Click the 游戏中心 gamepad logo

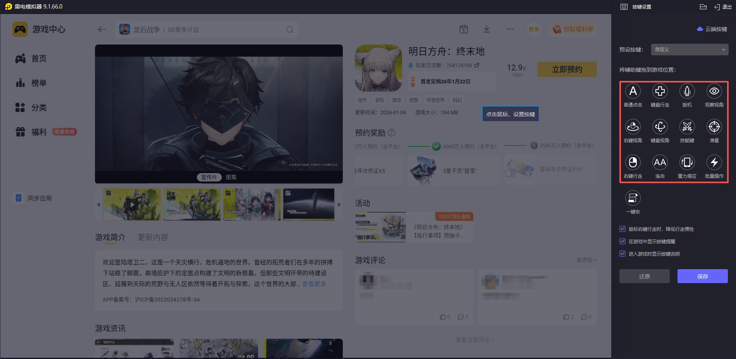pos(20,29)
